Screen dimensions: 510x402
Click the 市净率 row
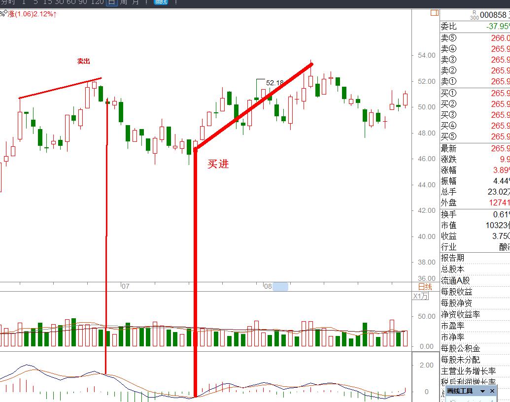tap(475, 337)
